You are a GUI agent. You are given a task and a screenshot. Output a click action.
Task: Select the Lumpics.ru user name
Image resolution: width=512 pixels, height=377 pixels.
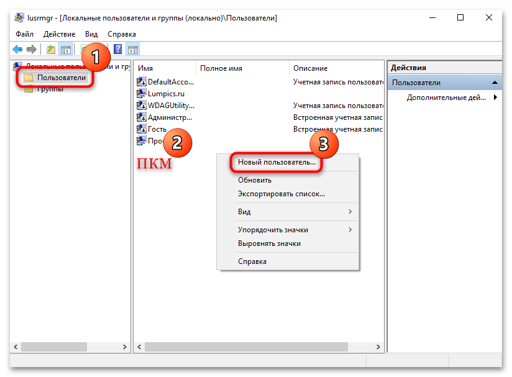click(166, 94)
